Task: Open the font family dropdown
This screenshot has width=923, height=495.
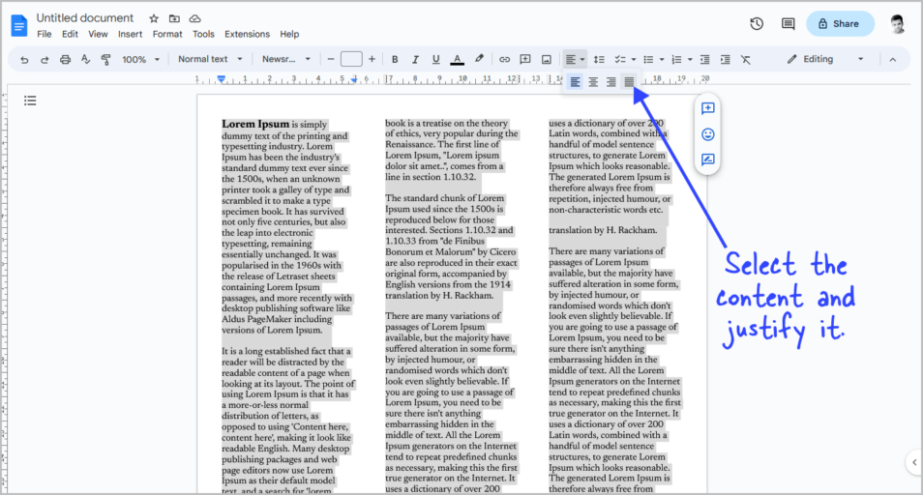Action: tap(286, 59)
